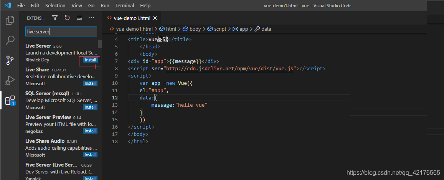This screenshot has width=444, height=180.
Task: Click the Vue基础 title text in code
Action: (x=158, y=40)
